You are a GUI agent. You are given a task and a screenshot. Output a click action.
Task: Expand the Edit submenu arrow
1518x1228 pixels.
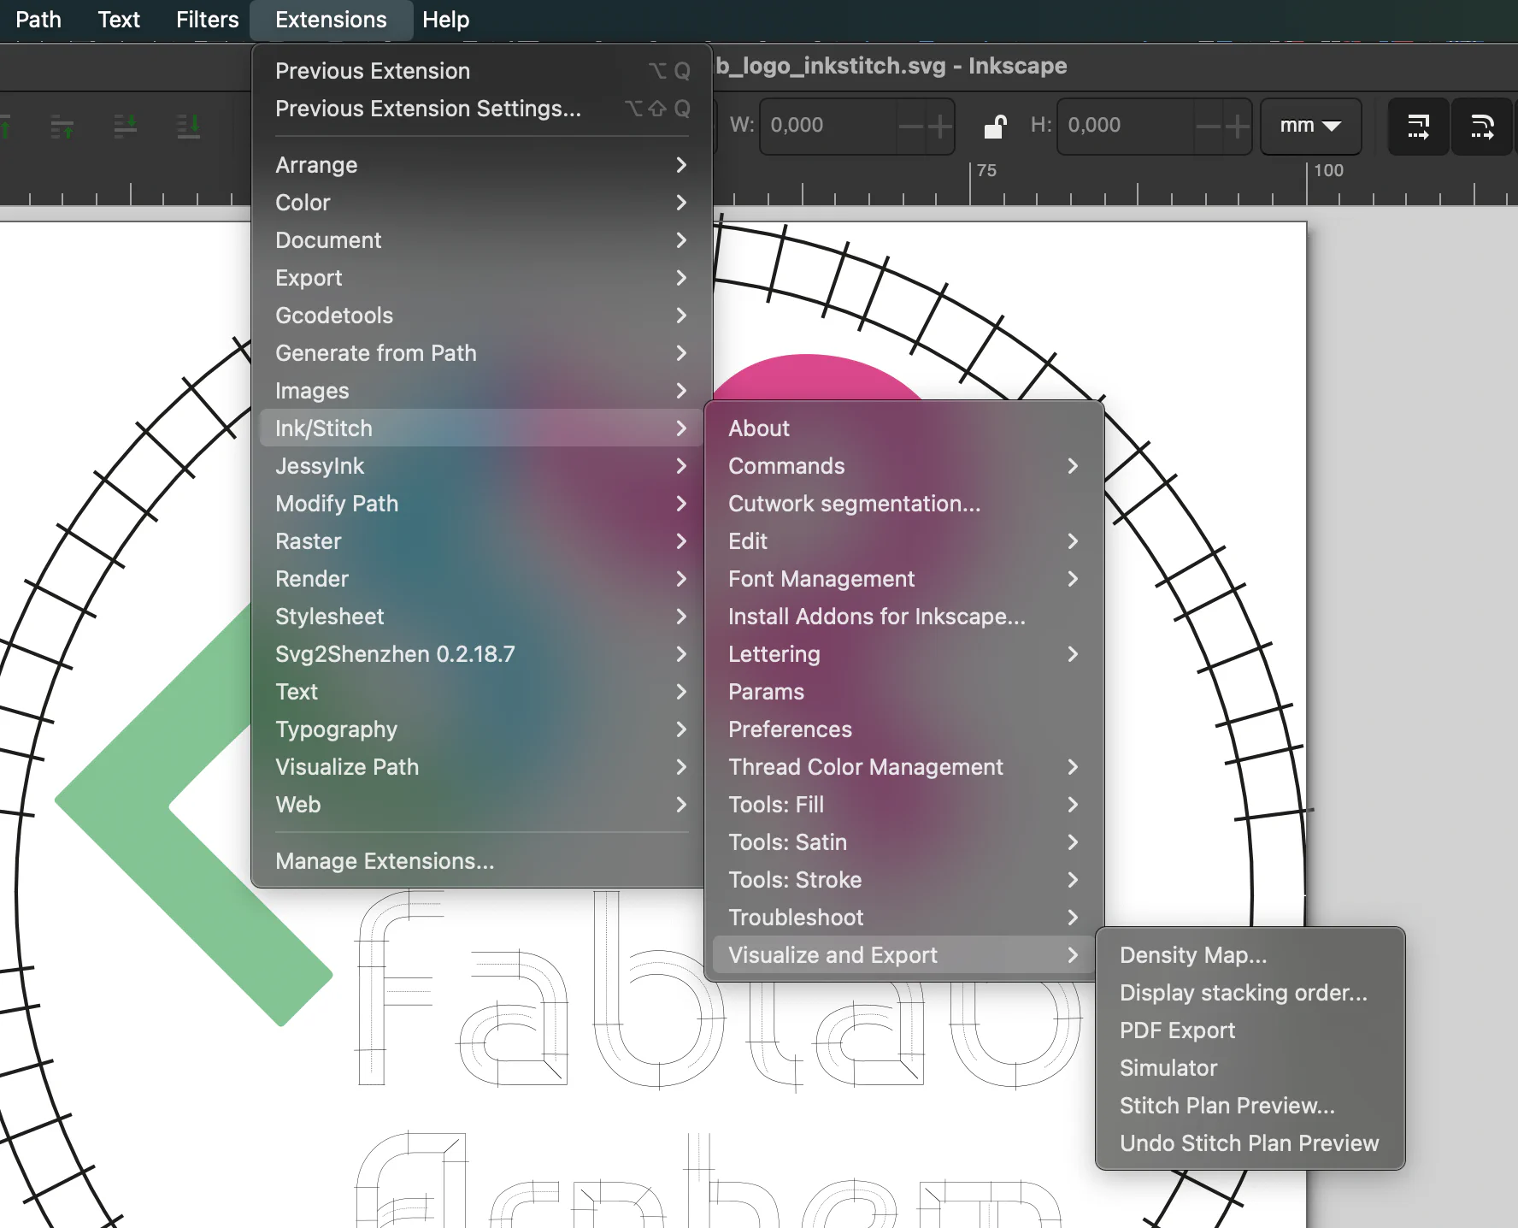click(1073, 541)
